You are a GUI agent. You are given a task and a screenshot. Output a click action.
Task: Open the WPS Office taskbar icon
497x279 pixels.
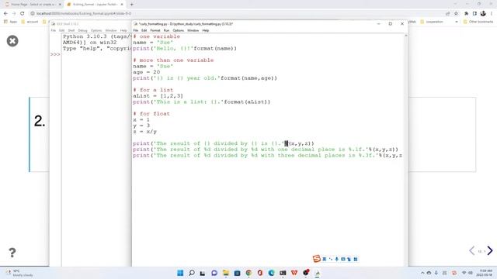pyautogui.click(x=294, y=273)
